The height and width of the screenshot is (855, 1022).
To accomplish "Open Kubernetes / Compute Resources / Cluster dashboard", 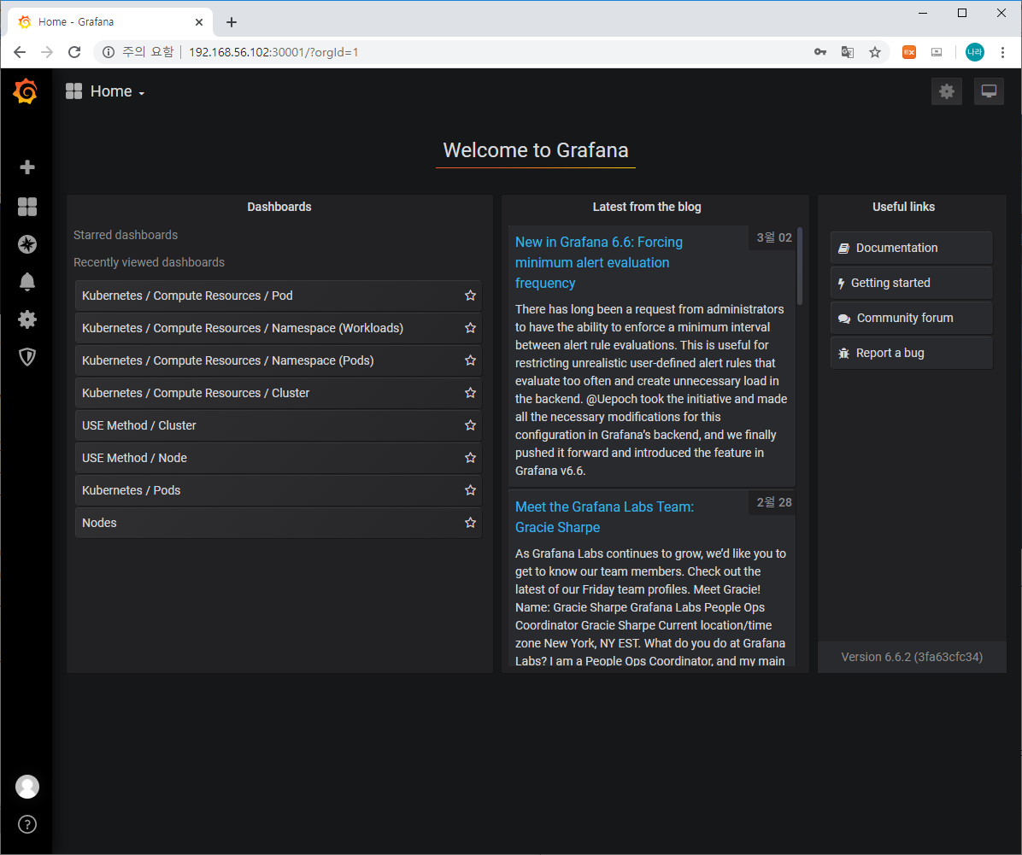I will pyautogui.click(x=279, y=393).
